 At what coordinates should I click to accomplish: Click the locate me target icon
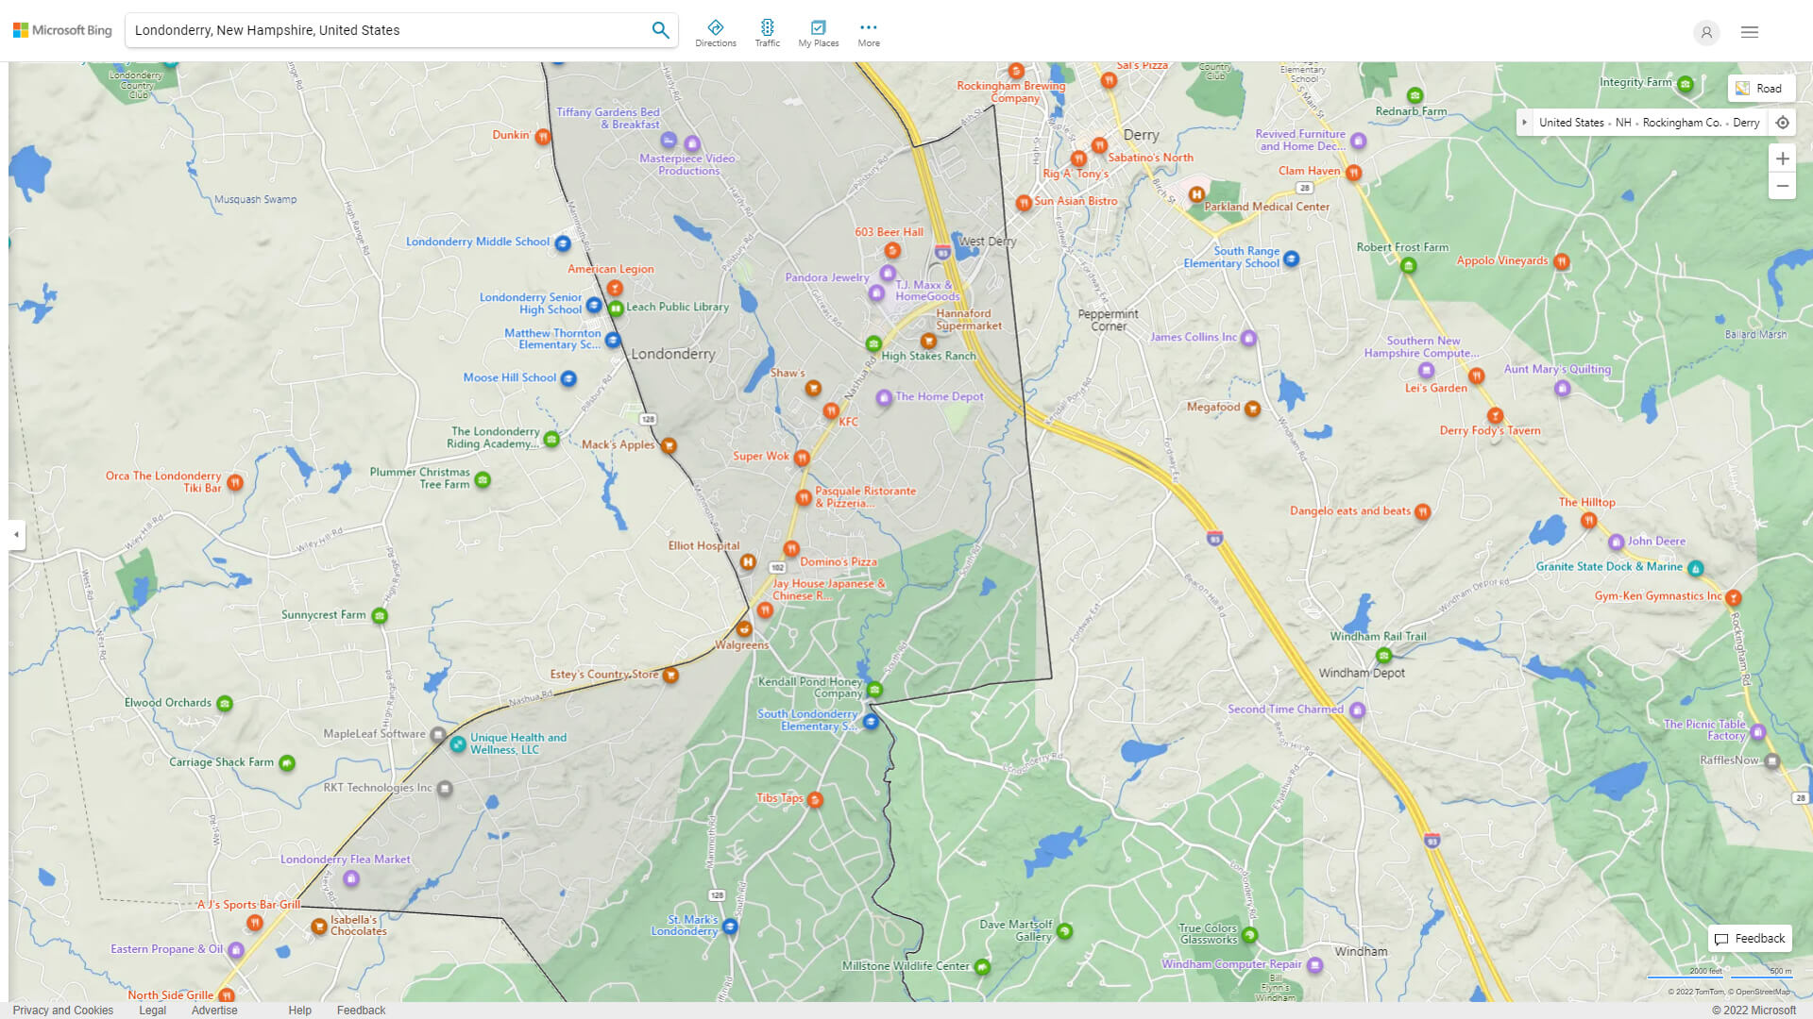pos(1782,123)
